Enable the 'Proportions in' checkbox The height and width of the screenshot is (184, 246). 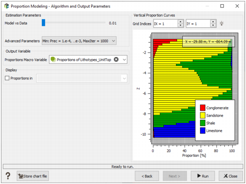pos(7,78)
